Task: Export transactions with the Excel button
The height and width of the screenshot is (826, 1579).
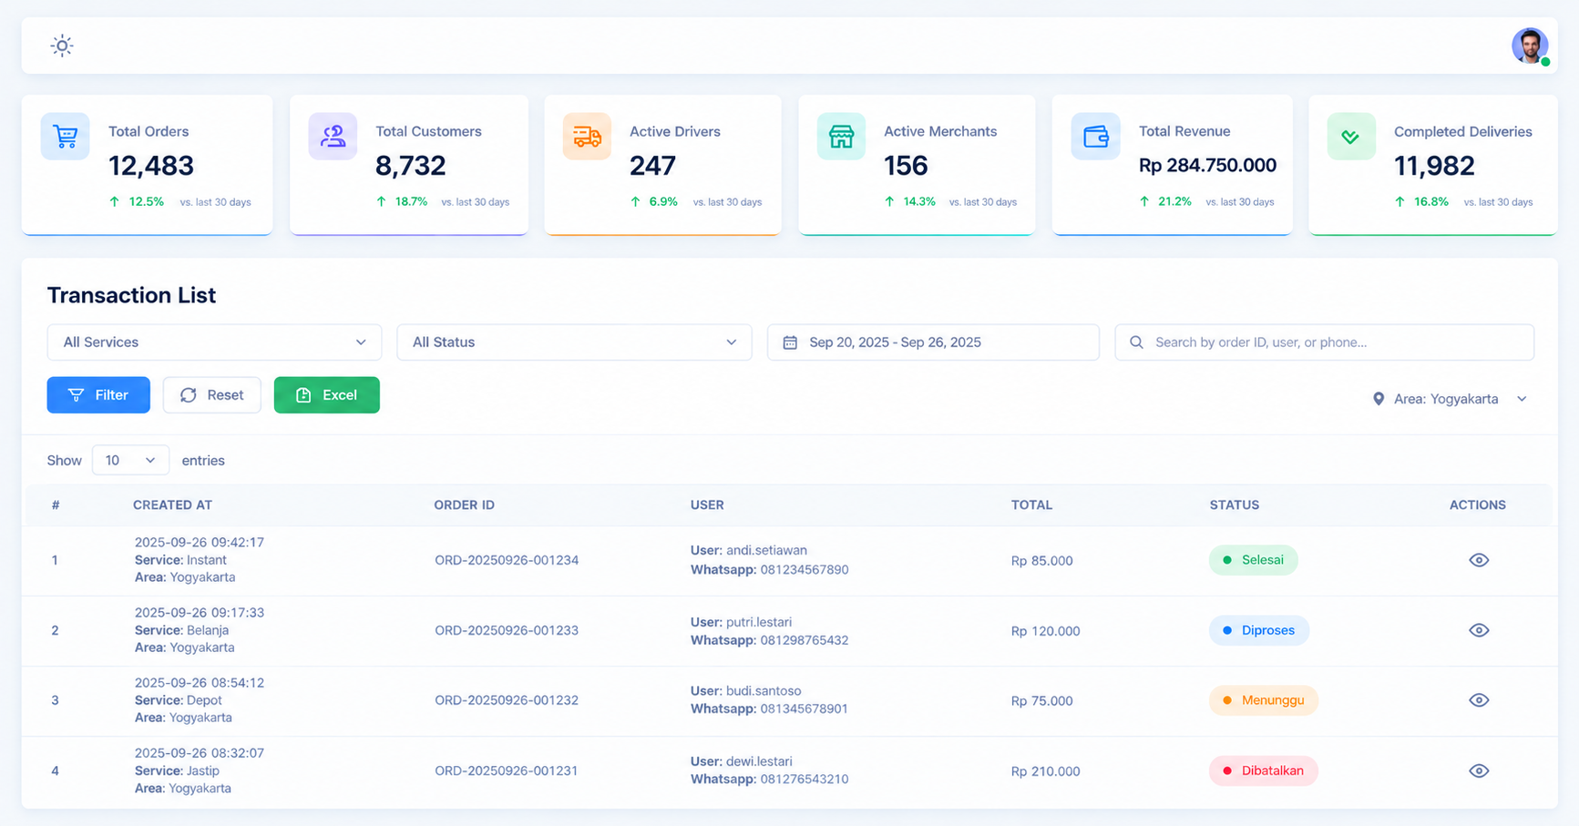Action: (x=327, y=395)
